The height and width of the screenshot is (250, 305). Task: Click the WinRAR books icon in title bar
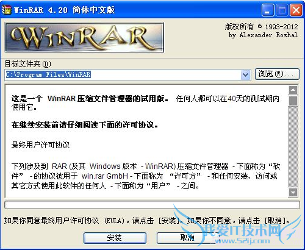point(6,10)
